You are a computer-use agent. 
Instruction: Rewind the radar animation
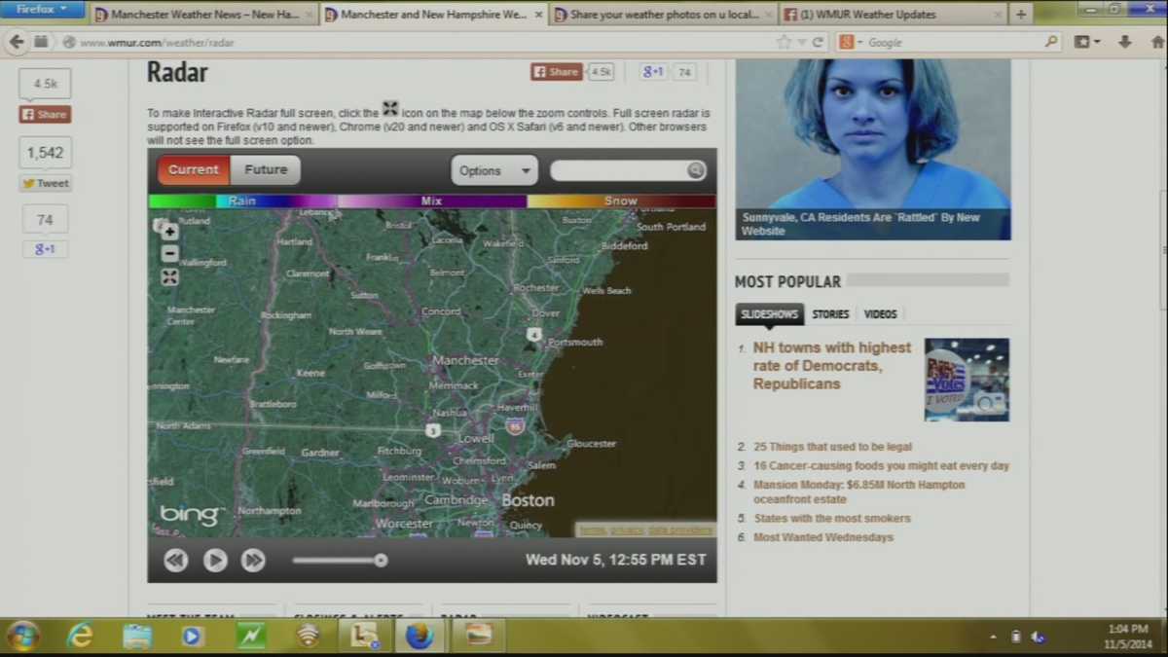coord(176,560)
